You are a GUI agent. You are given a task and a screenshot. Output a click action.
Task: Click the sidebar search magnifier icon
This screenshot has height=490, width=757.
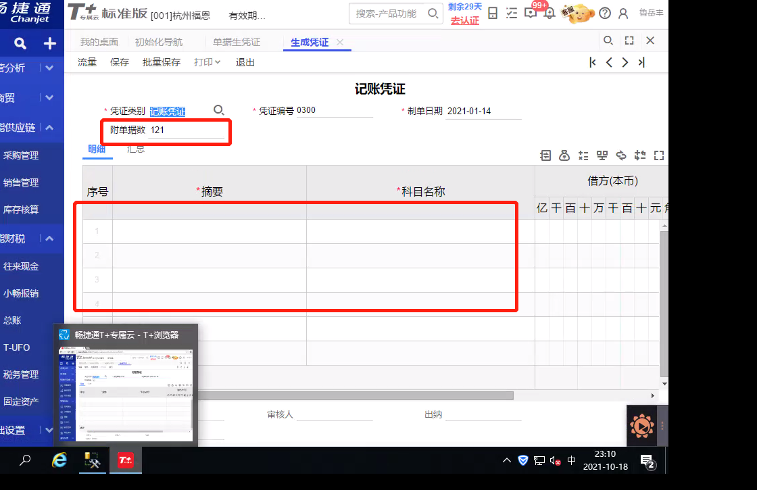(20, 43)
